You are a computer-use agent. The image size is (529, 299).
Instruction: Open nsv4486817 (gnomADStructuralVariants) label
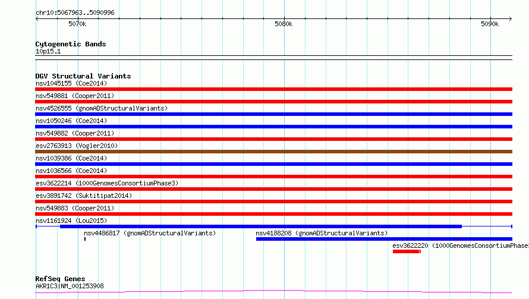coord(150,233)
